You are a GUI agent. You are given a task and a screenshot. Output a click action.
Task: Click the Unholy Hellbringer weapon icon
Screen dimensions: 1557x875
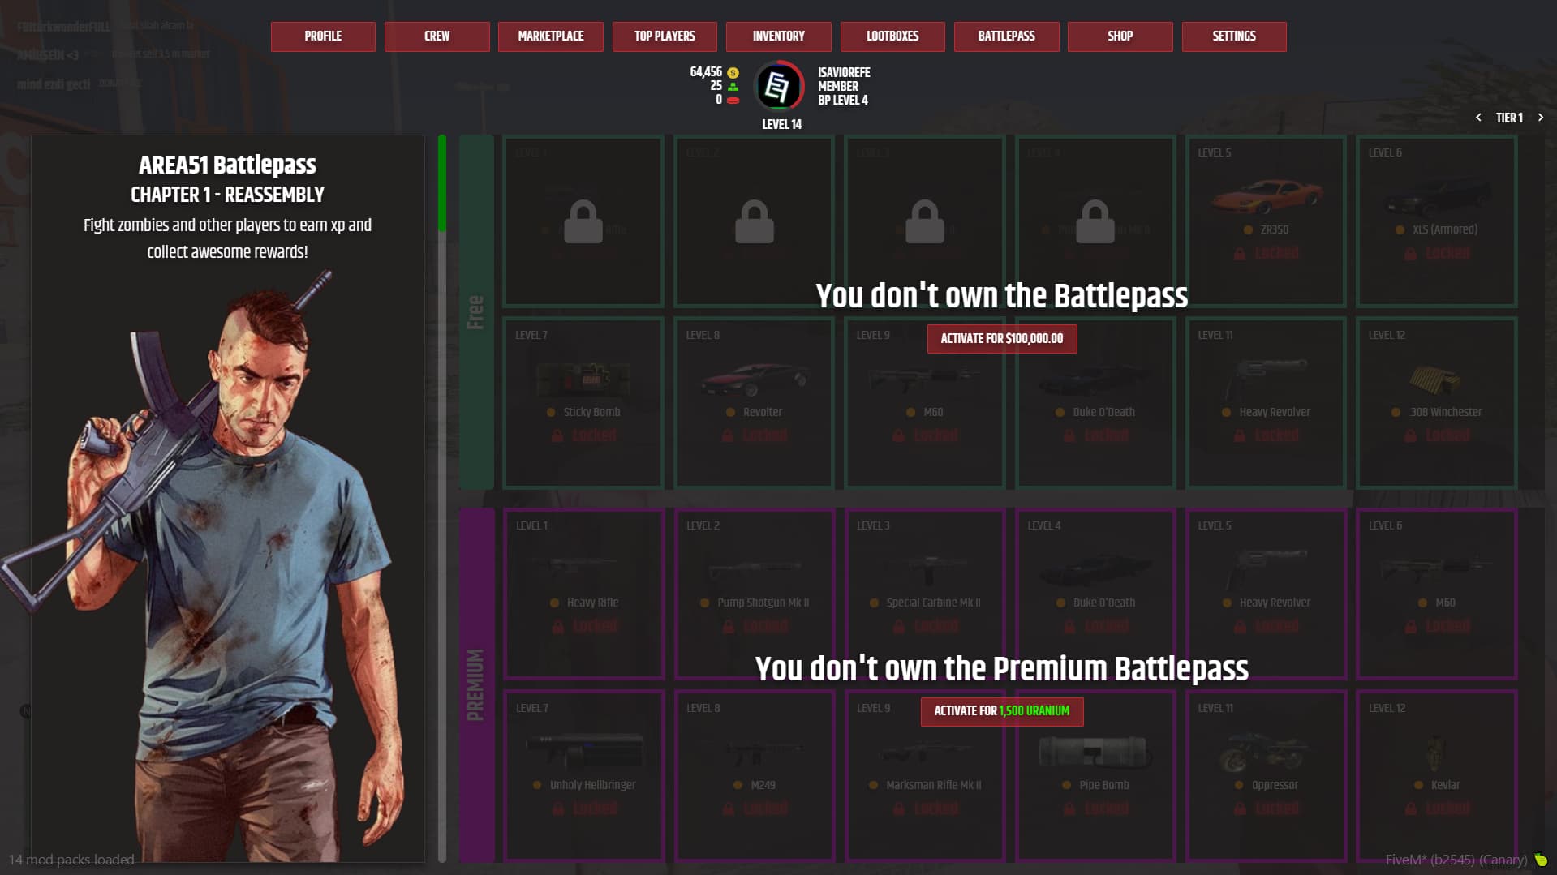[584, 750]
